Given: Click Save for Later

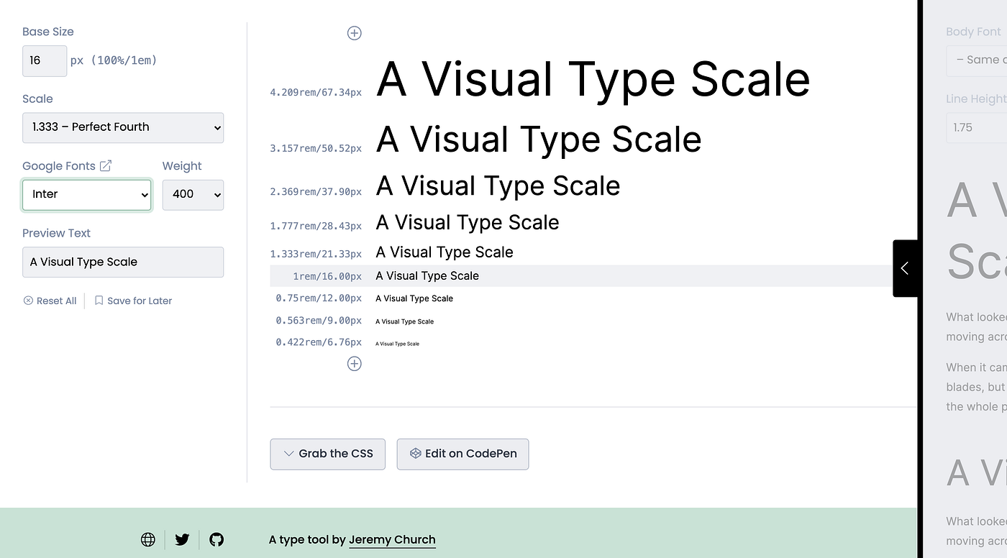Looking at the screenshot, I should 133,301.
